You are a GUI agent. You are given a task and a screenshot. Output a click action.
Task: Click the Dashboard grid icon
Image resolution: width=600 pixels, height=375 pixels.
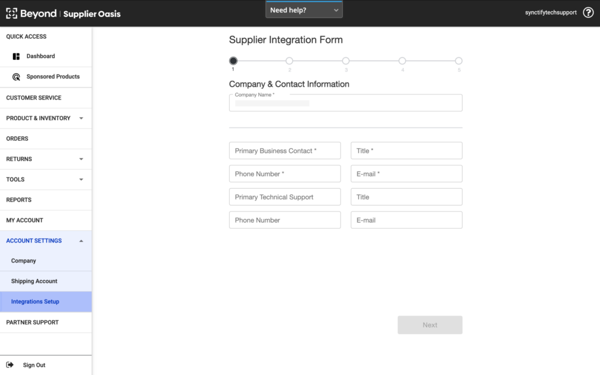click(16, 56)
